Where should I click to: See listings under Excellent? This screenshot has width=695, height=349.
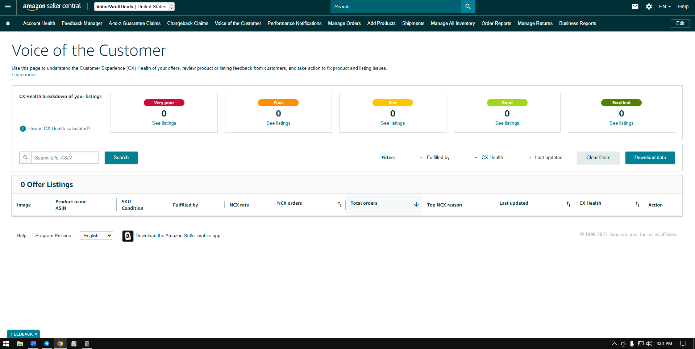click(x=621, y=123)
